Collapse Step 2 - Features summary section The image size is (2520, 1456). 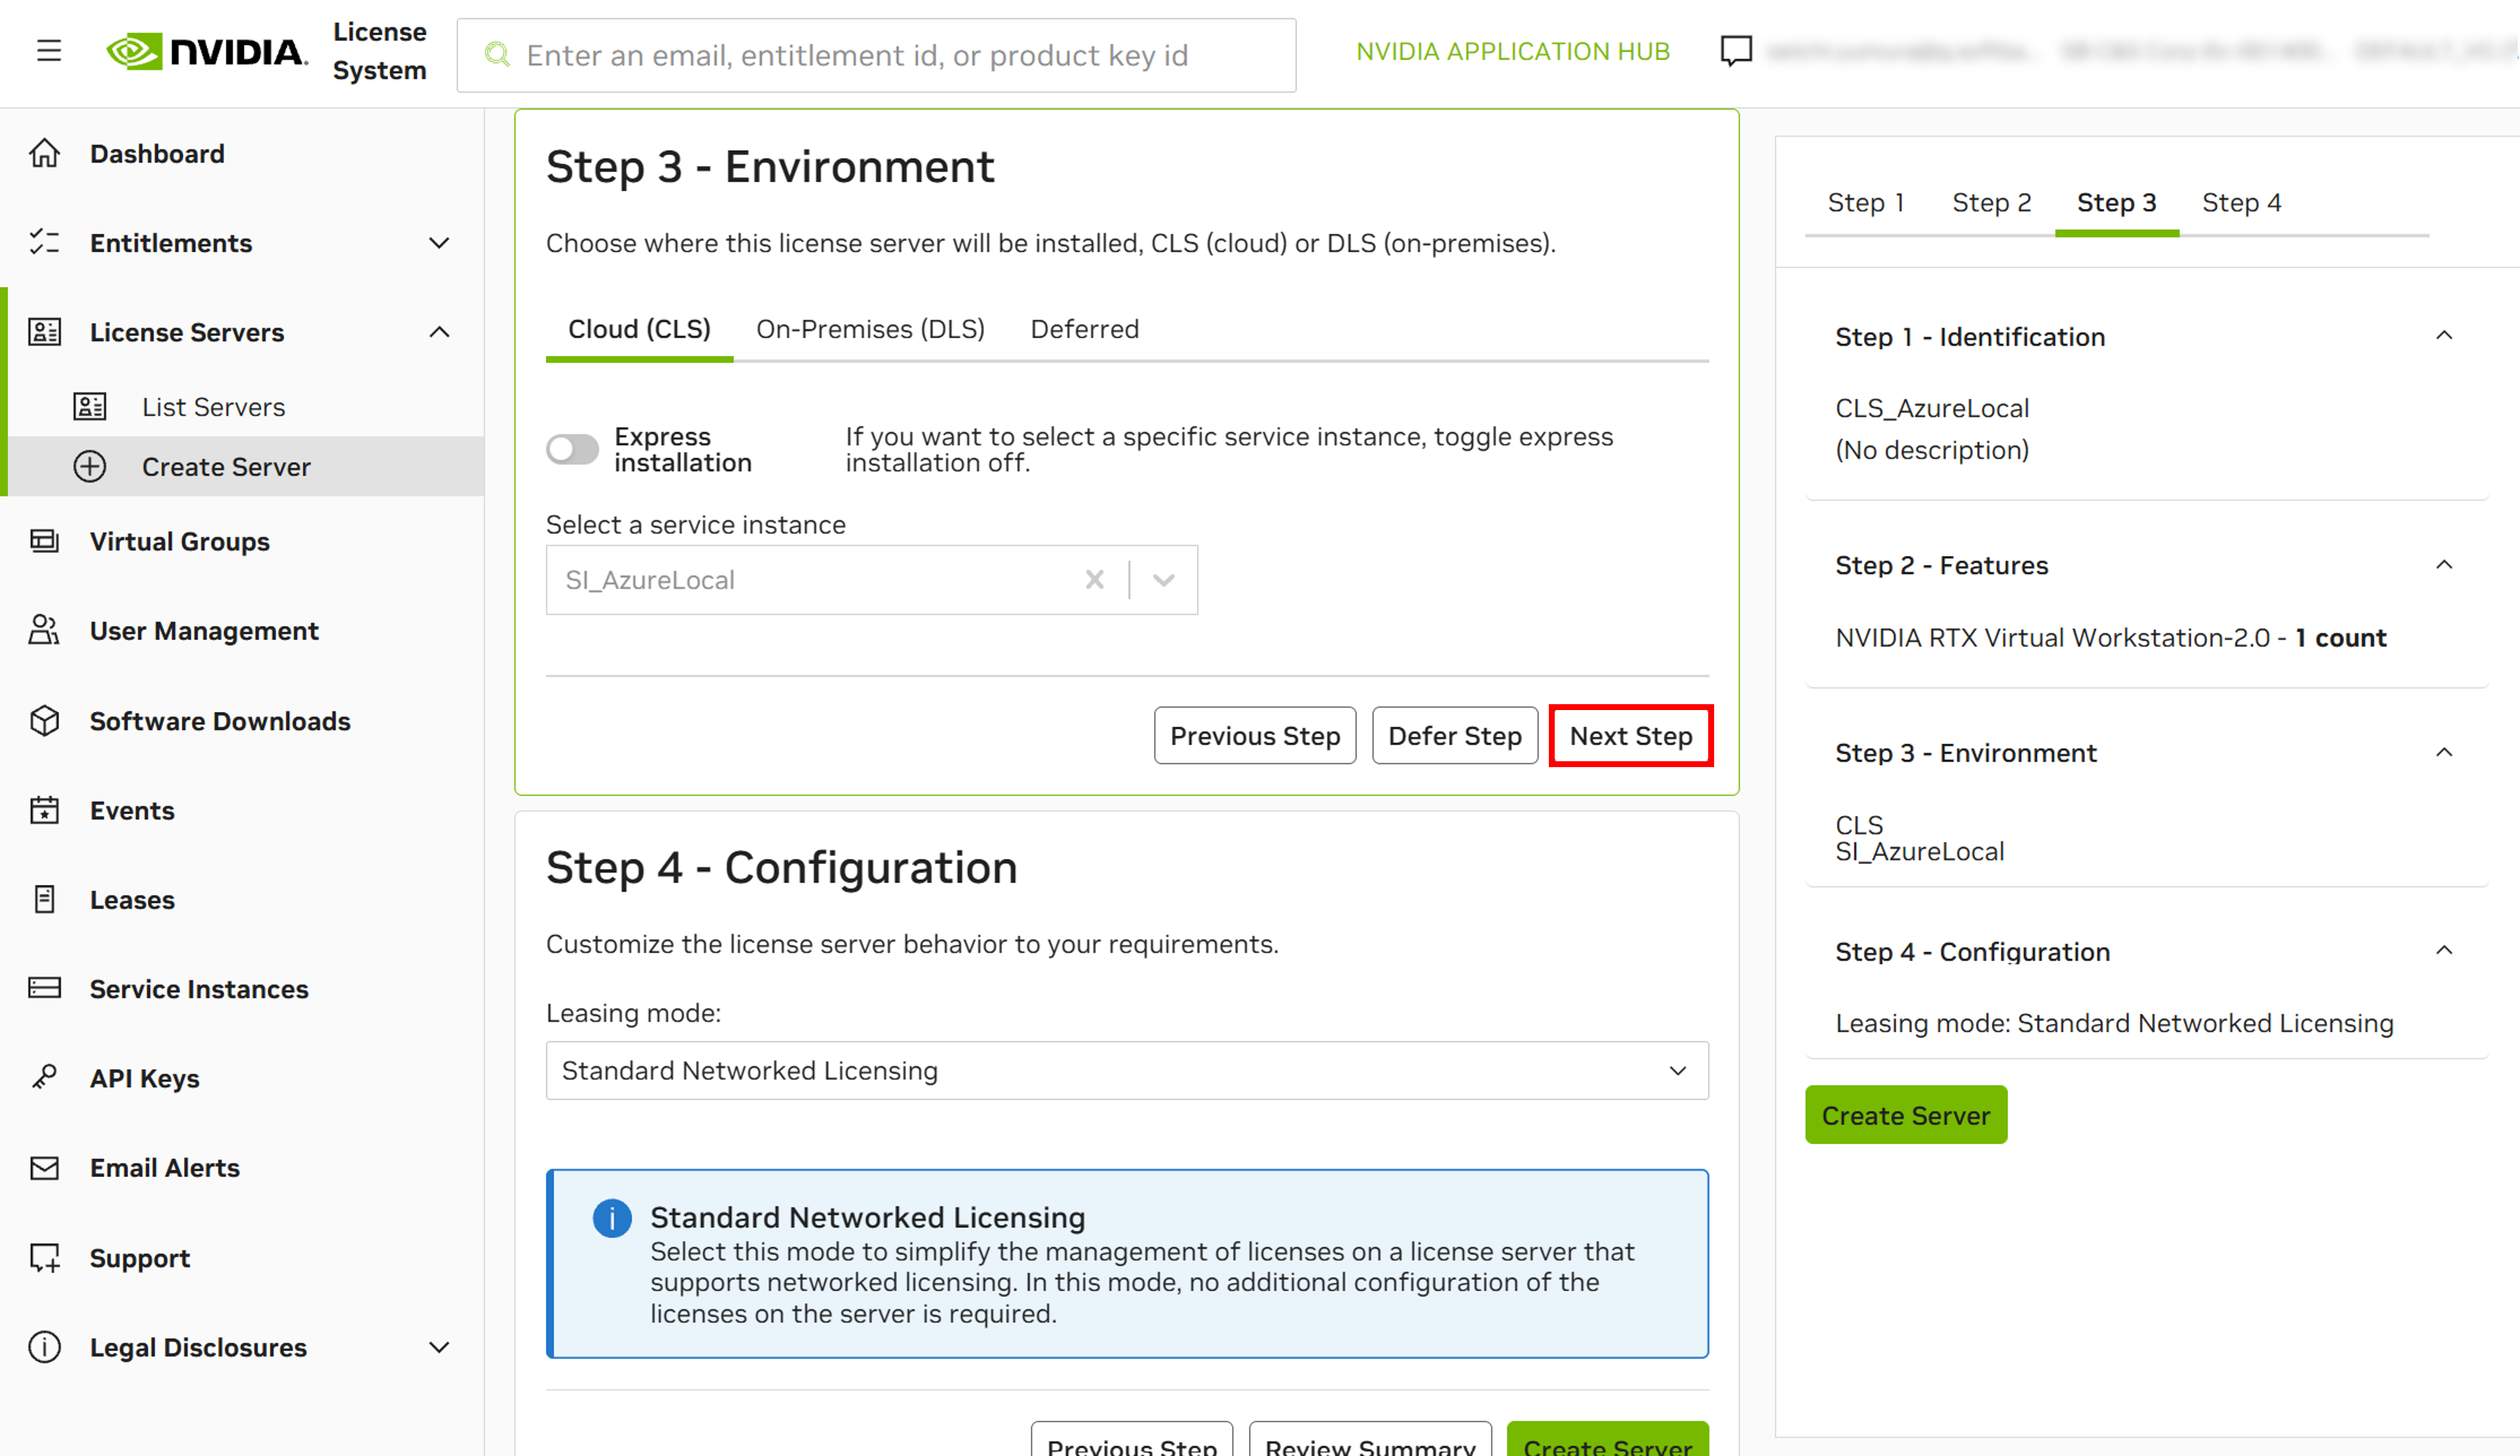click(2444, 565)
